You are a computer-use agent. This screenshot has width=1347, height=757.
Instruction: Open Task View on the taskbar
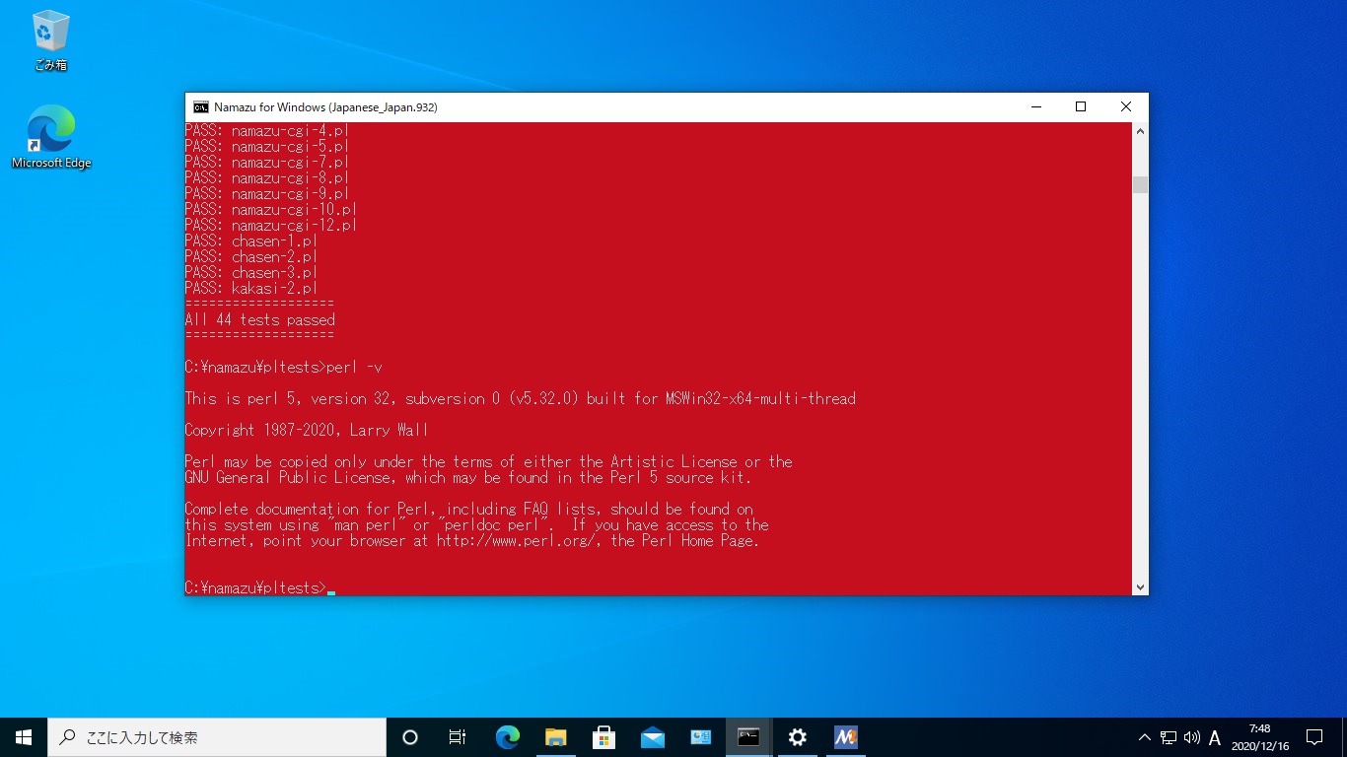(458, 737)
